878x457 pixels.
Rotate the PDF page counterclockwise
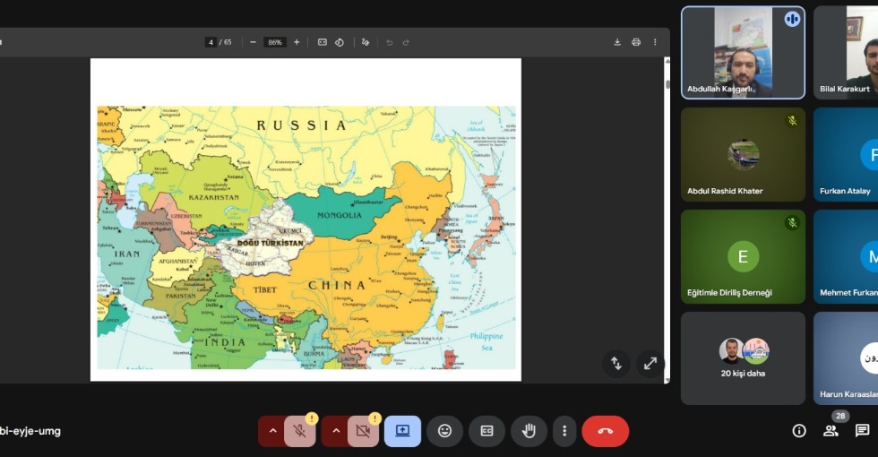340,42
